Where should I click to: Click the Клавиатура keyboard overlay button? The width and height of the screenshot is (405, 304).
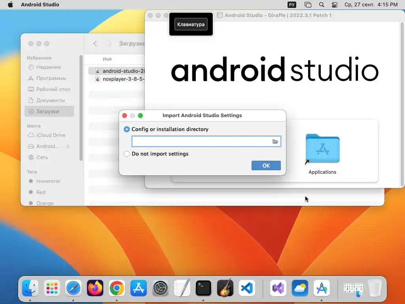191,24
